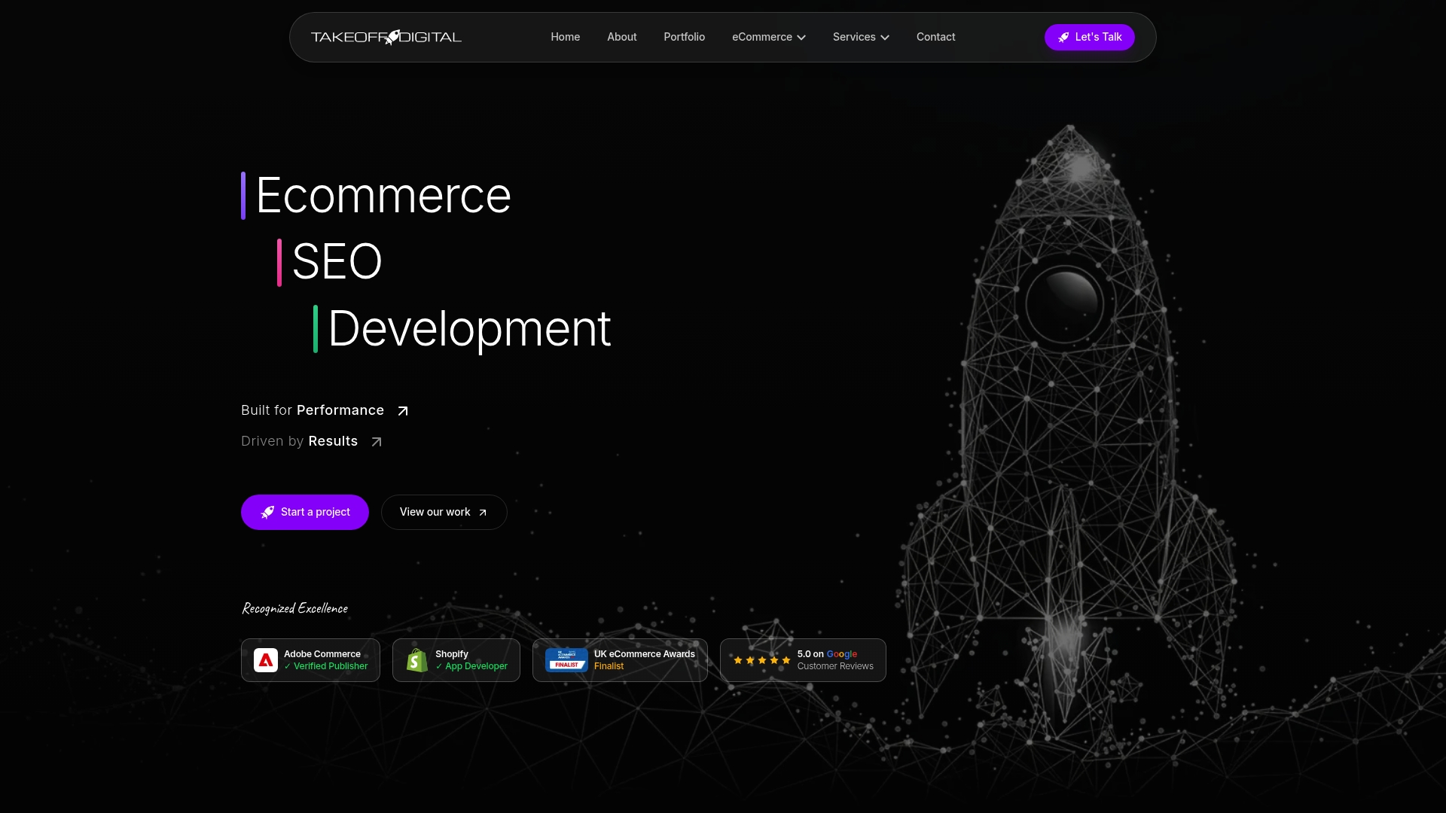Click the 5.0 on Google reviews badge
This screenshot has height=813, width=1446.
click(803, 660)
